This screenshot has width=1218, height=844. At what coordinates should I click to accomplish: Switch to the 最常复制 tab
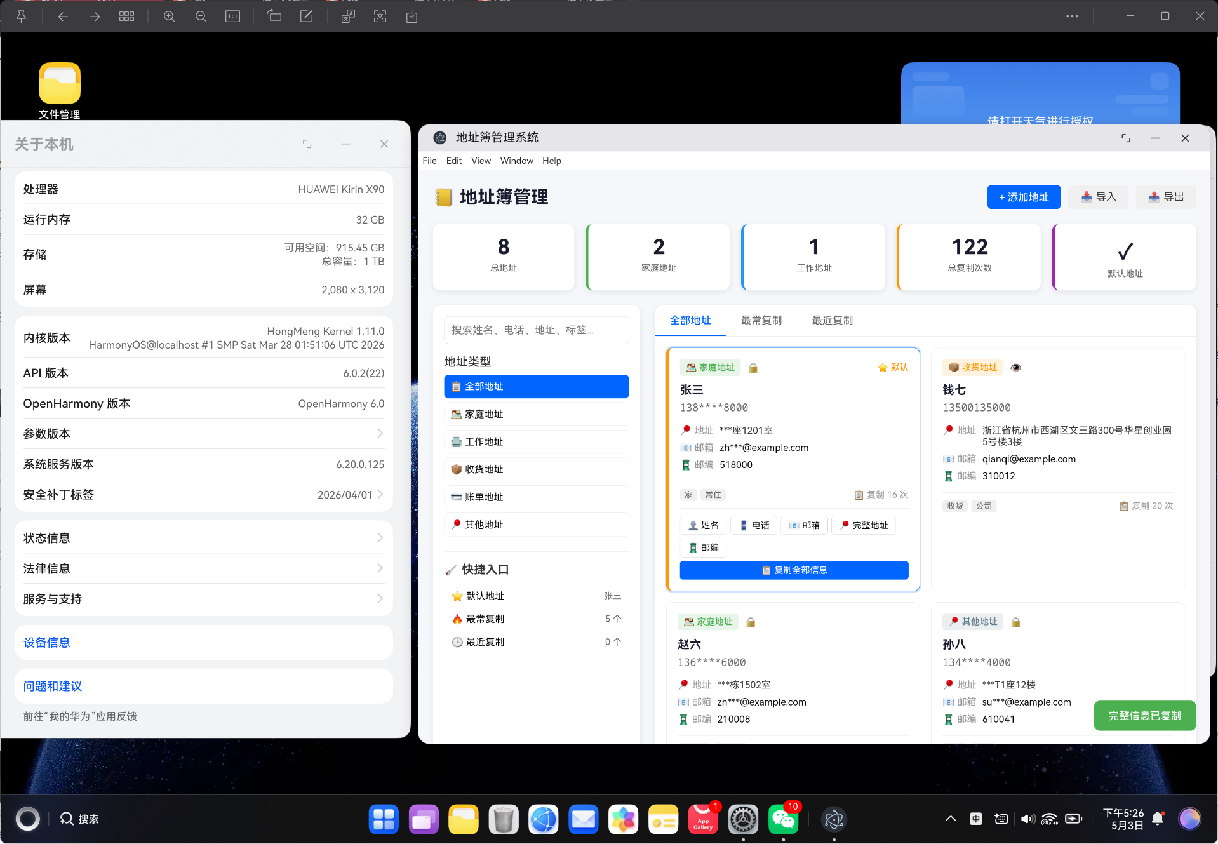(761, 321)
